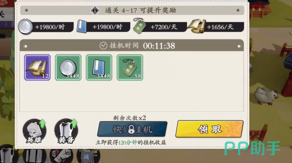
Task: Select the silver coin reward showing 3448
Action: tap(68, 67)
